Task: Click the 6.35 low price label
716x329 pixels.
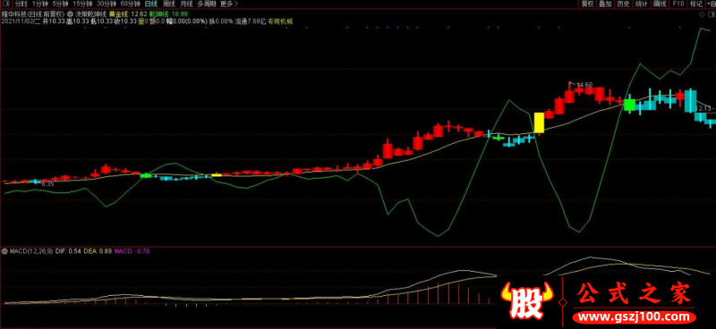Action: pyautogui.click(x=47, y=184)
